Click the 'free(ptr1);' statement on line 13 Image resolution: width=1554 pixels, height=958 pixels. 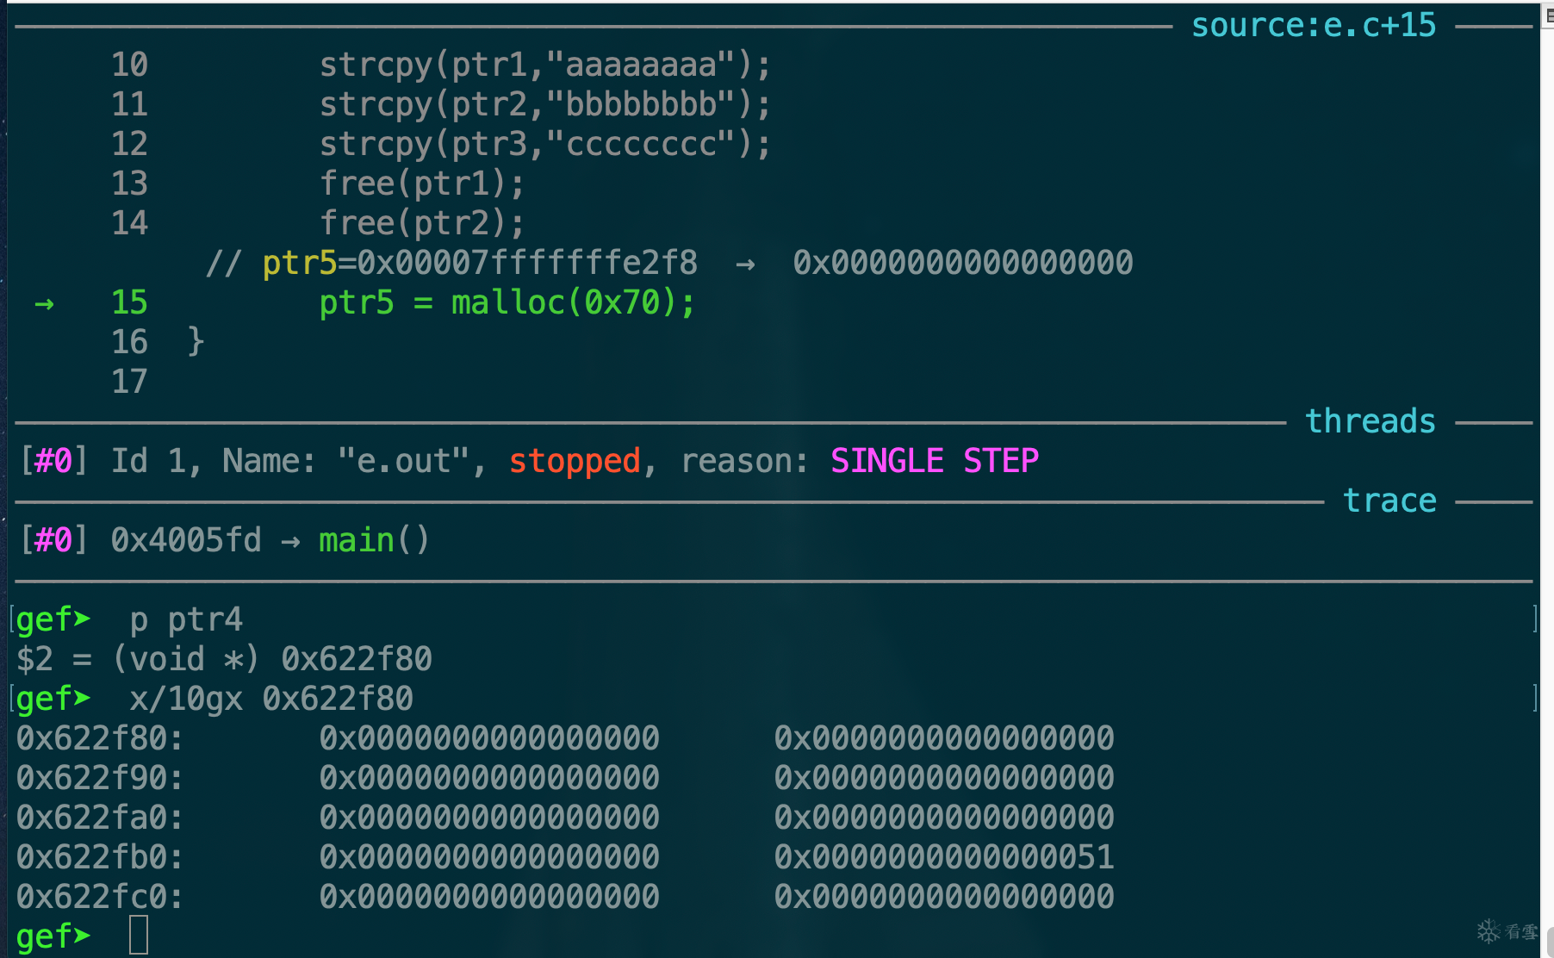(421, 184)
